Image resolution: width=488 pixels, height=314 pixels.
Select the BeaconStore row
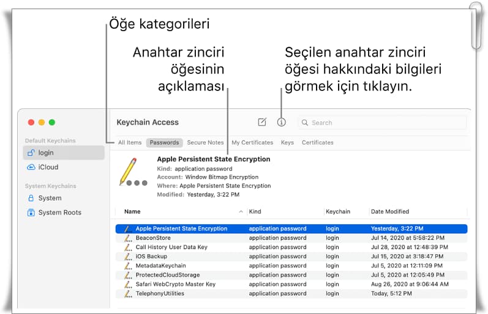pyautogui.click(x=291, y=238)
